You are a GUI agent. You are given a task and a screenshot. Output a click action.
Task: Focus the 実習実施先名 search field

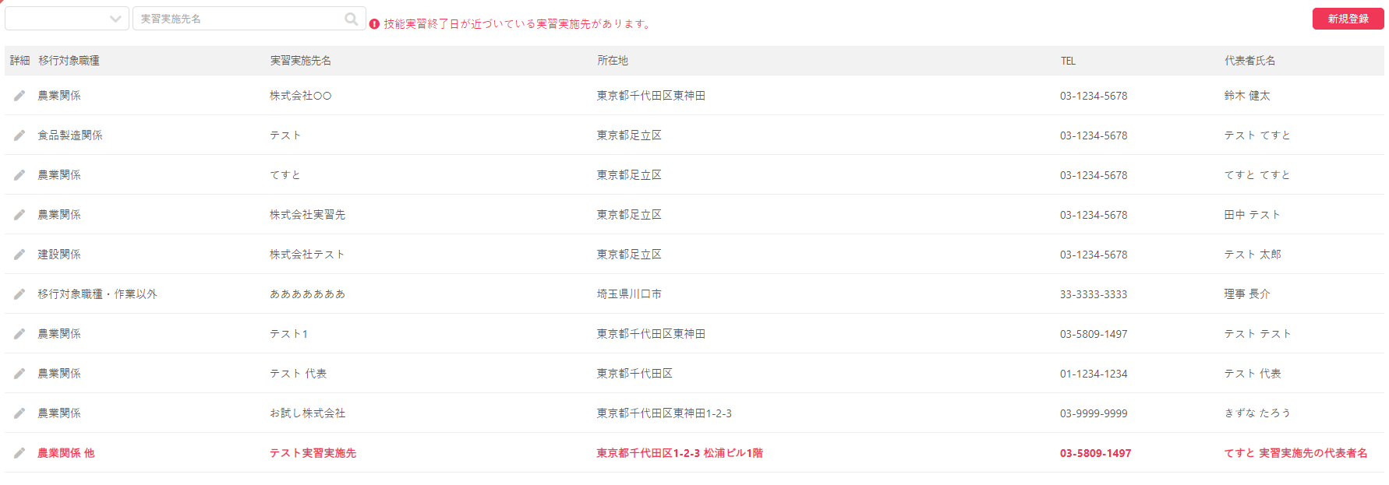tap(238, 19)
